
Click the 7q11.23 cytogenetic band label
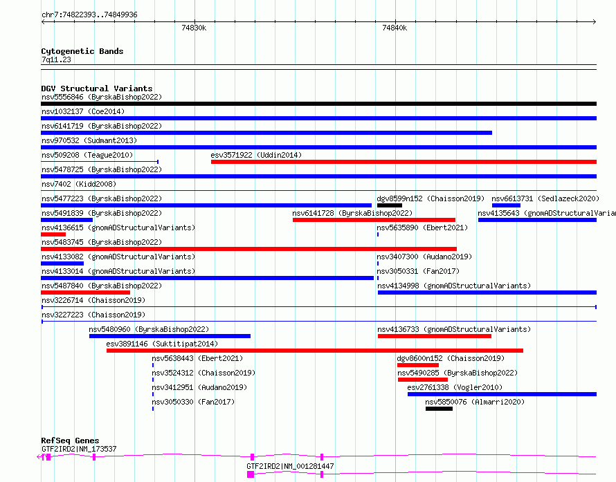tap(56, 59)
